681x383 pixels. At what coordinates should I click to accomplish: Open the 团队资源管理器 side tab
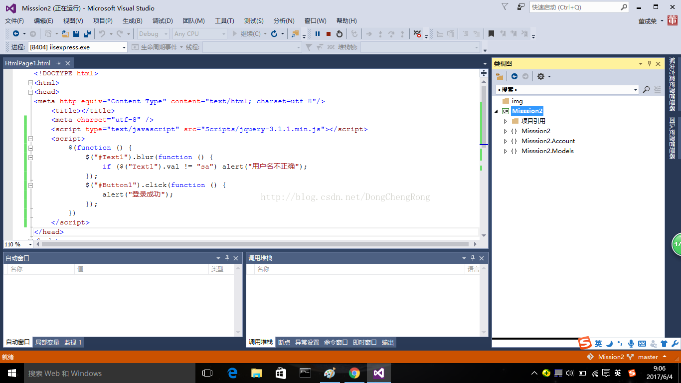[x=673, y=138]
